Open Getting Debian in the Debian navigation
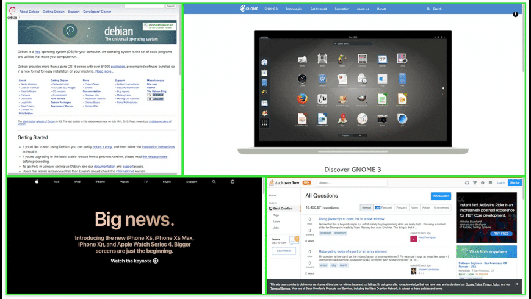The height and width of the screenshot is (299, 531). (54, 12)
